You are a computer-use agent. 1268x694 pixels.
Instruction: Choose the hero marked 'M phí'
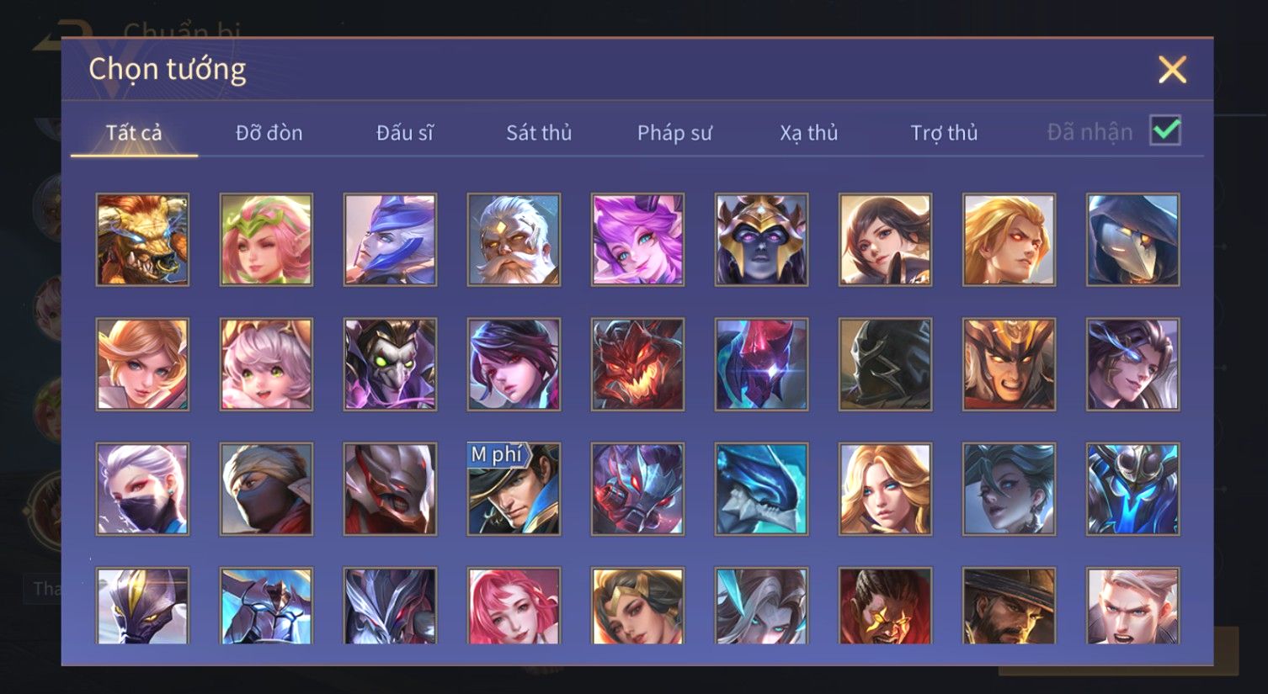point(514,489)
